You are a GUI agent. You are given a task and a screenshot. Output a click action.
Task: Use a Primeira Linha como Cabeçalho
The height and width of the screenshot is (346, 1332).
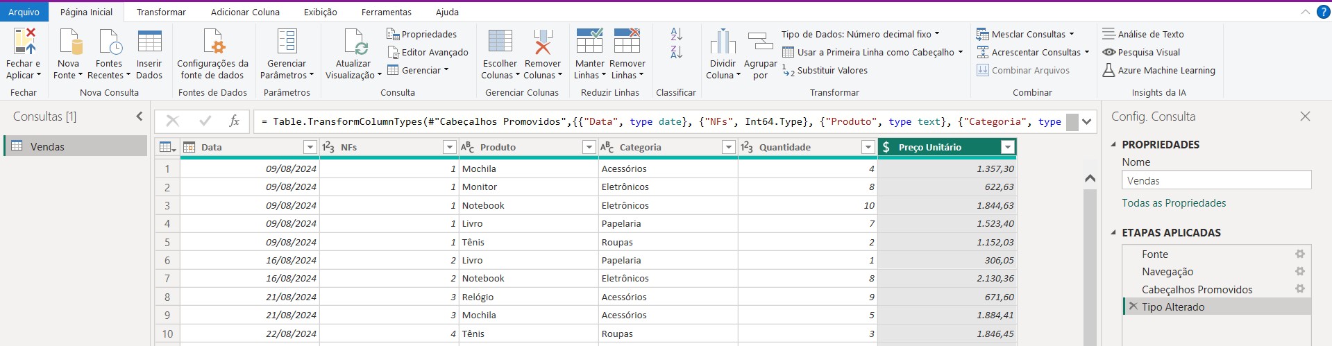pyautogui.click(x=872, y=52)
